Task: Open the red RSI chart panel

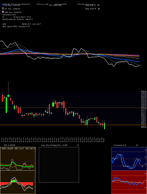Action: click(129, 182)
